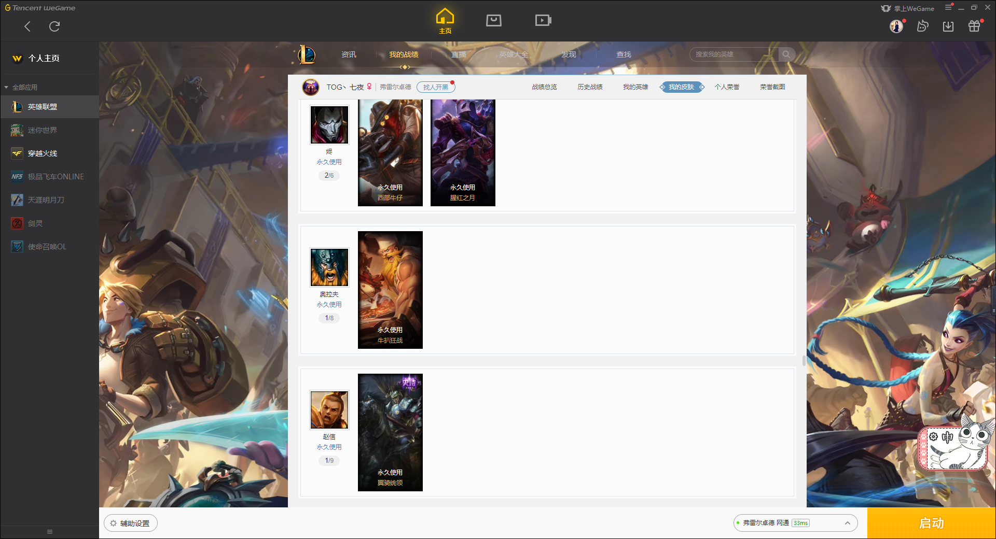Open the video player icon in the top bar
Image resolution: width=996 pixels, height=539 pixels.
(543, 20)
